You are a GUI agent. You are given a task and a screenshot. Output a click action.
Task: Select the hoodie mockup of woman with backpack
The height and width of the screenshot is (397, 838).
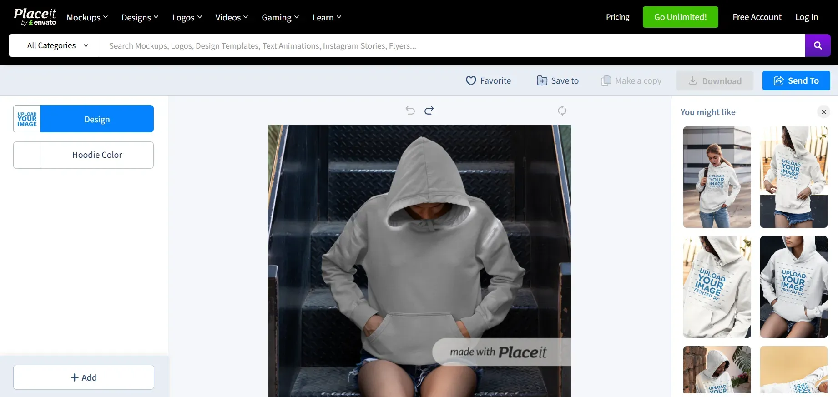click(x=717, y=177)
